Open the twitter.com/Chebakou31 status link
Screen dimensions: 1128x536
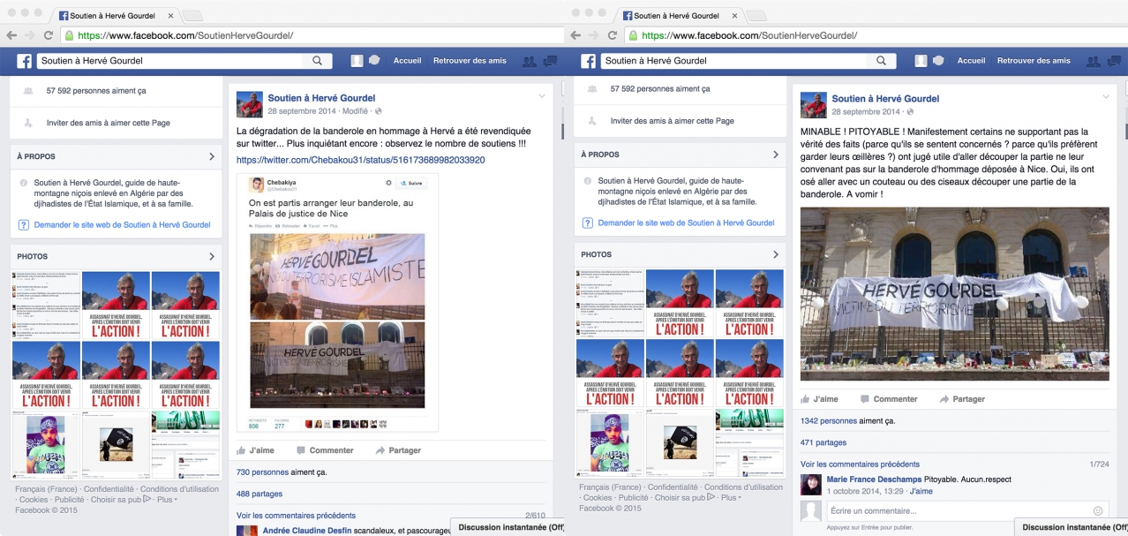click(361, 160)
